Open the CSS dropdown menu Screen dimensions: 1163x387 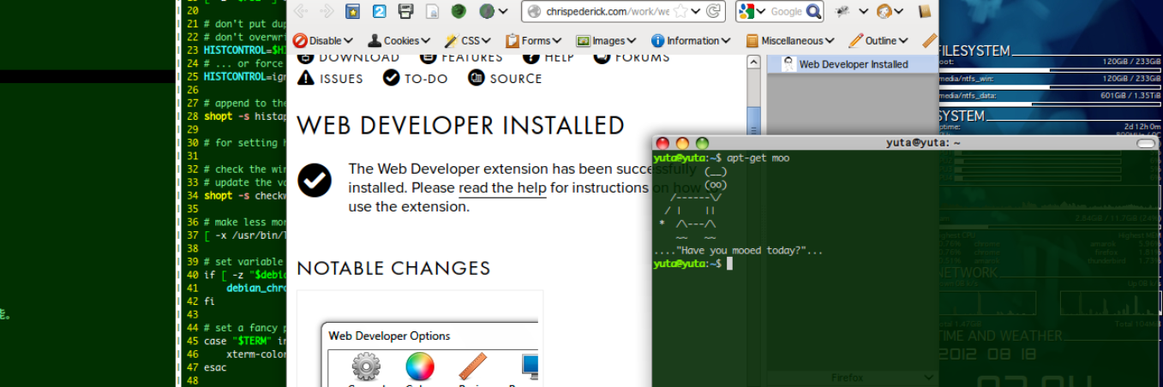(x=468, y=40)
